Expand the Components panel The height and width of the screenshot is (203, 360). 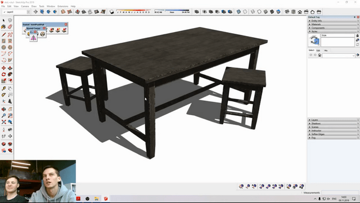click(334, 28)
